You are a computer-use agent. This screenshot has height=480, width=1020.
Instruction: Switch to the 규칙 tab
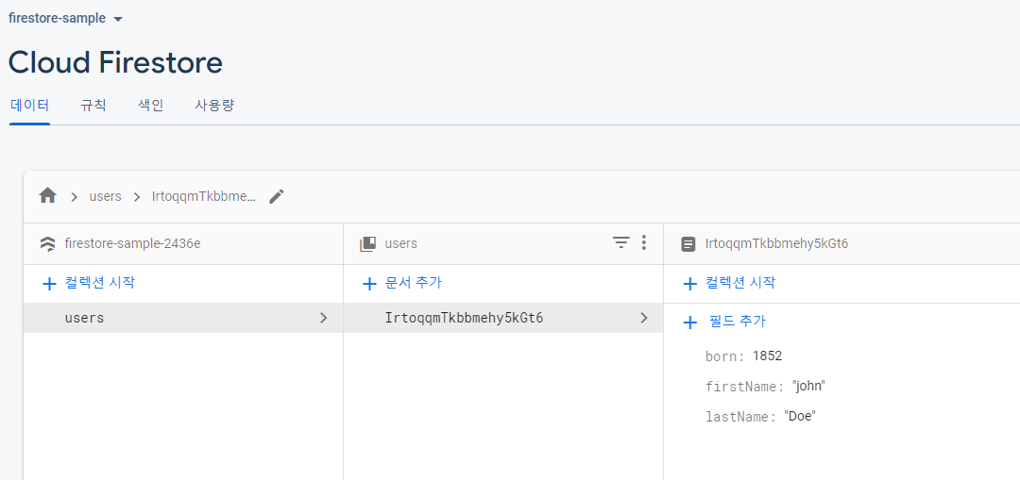(93, 106)
